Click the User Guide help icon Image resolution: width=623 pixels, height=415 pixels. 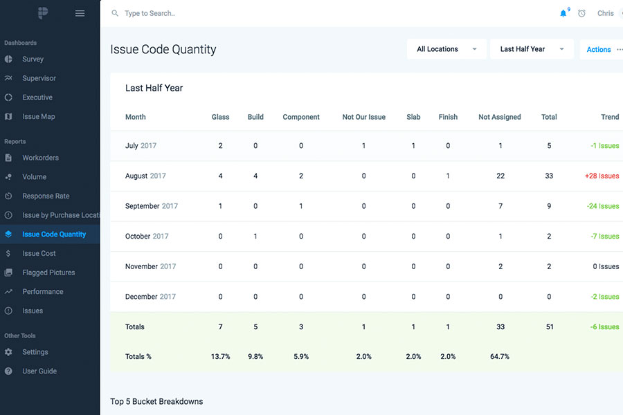click(8, 371)
